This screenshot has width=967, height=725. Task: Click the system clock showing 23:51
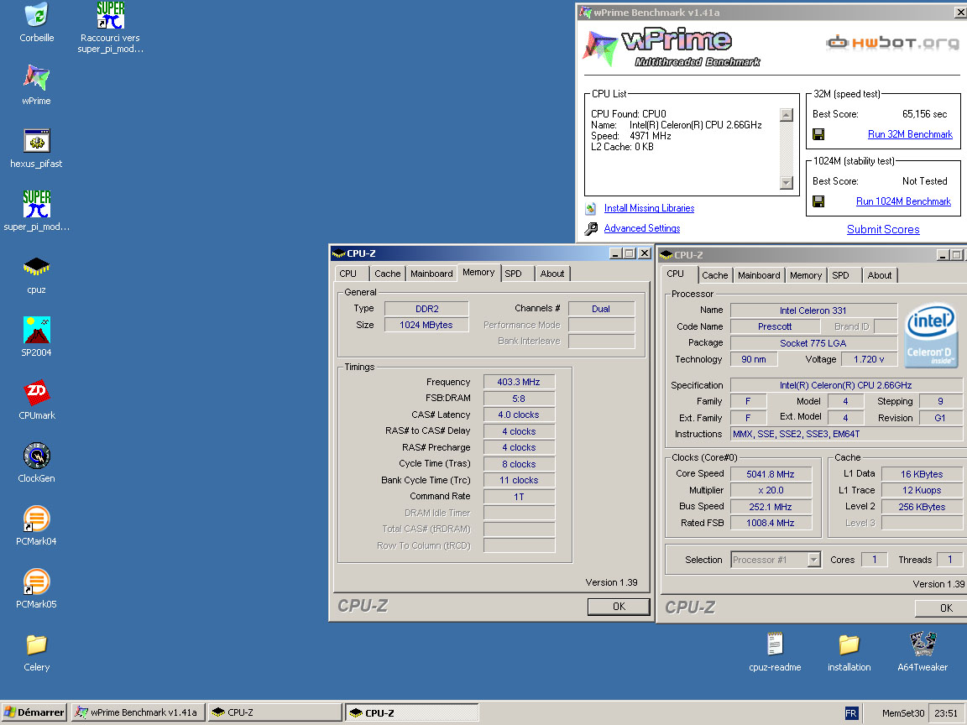[x=946, y=713]
